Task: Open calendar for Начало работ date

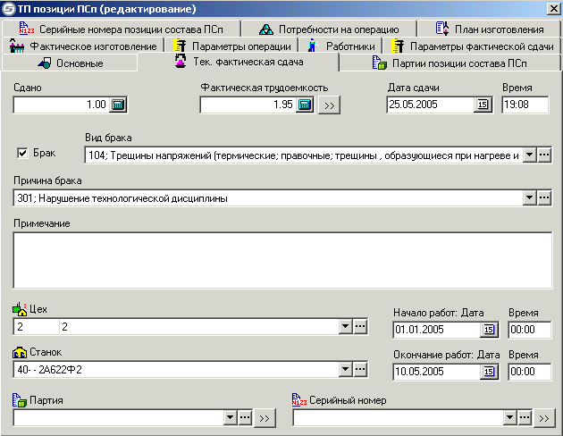Action: coord(488,330)
